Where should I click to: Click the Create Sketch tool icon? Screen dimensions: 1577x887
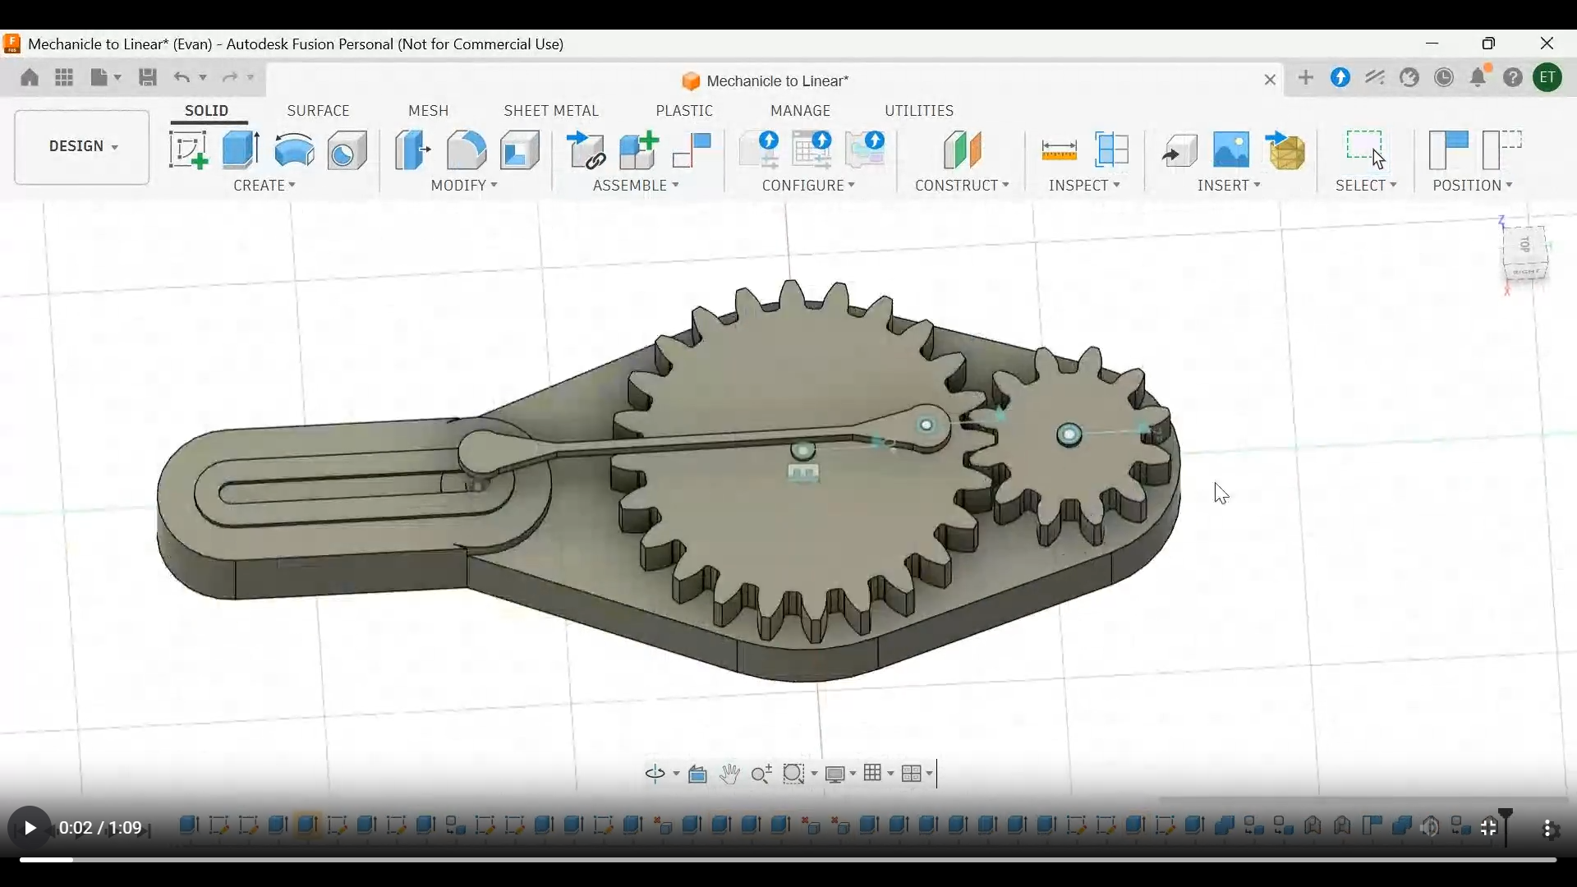(x=188, y=150)
